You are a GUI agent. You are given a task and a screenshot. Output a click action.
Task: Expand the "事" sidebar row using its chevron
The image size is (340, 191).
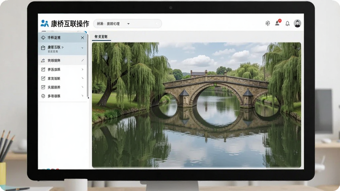coord(82,69)
